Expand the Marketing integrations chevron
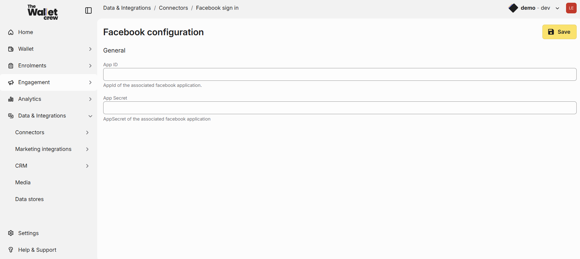This screenshot has width=580, height=259. [x=87, y=149]
